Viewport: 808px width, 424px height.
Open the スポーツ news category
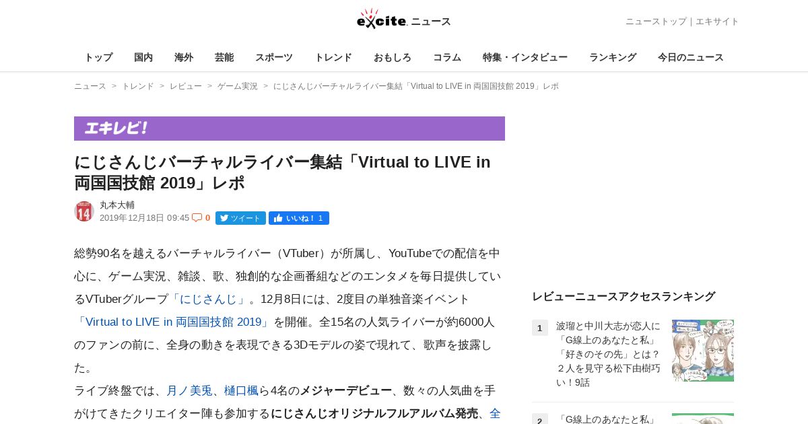(x=274, y=58)
